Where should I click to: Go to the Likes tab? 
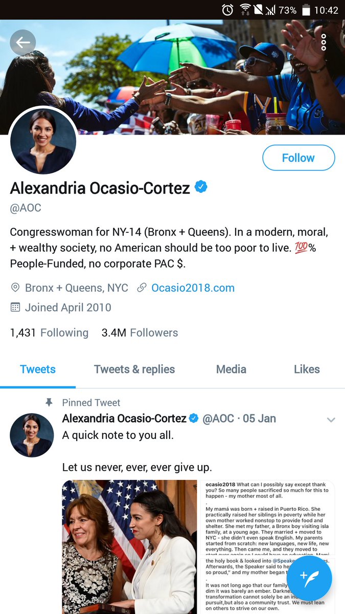click(x=307, y=369)
